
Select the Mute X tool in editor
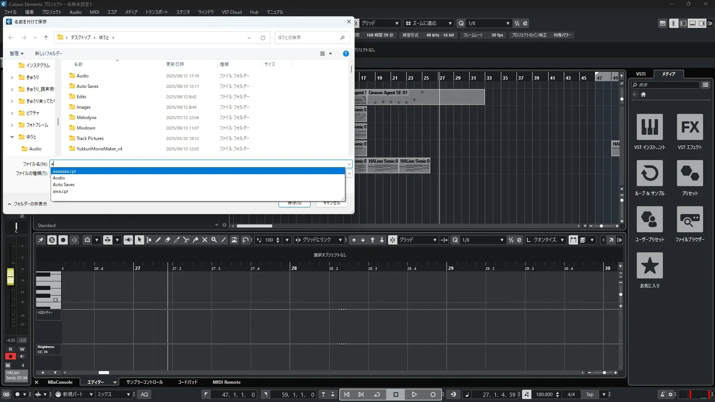[x=204, y=240]
